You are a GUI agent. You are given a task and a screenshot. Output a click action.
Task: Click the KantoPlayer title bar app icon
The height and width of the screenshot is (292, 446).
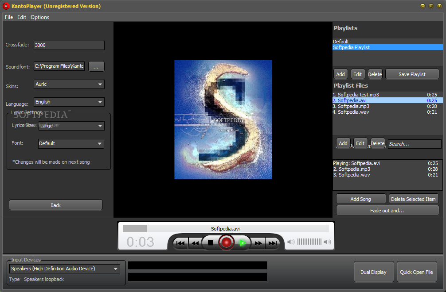point(6,6)
